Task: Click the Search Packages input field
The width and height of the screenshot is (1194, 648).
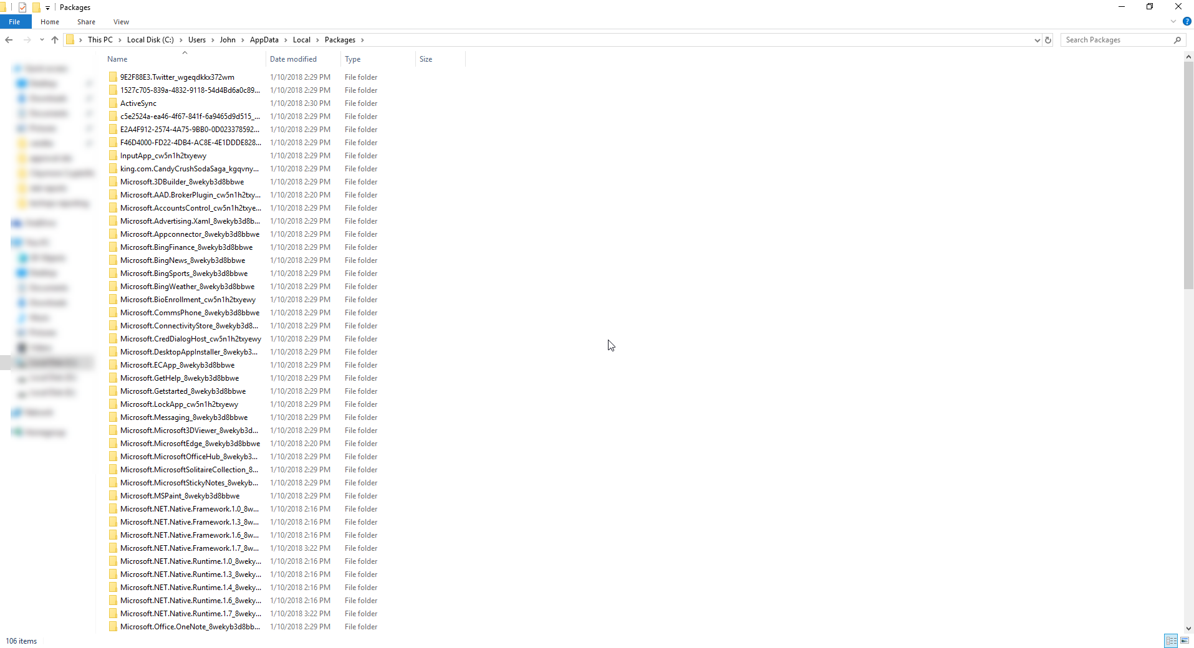Action: pyautogui.click(x=1116, y=40)
